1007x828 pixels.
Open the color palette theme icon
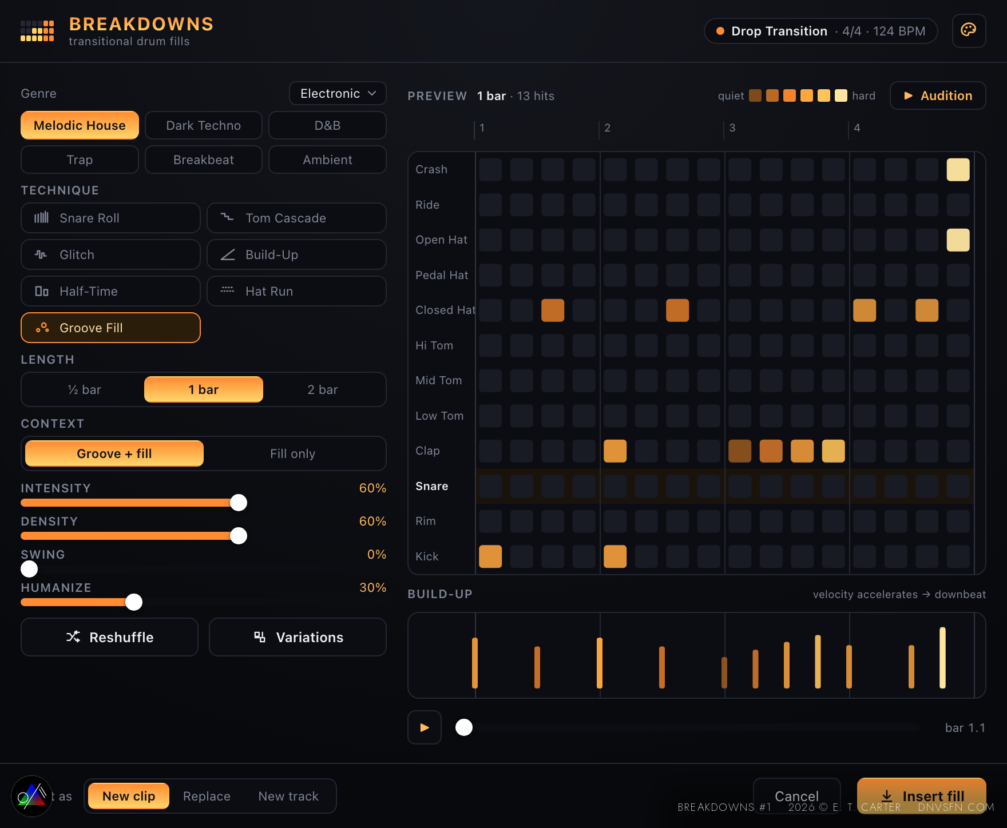point(969,30)
